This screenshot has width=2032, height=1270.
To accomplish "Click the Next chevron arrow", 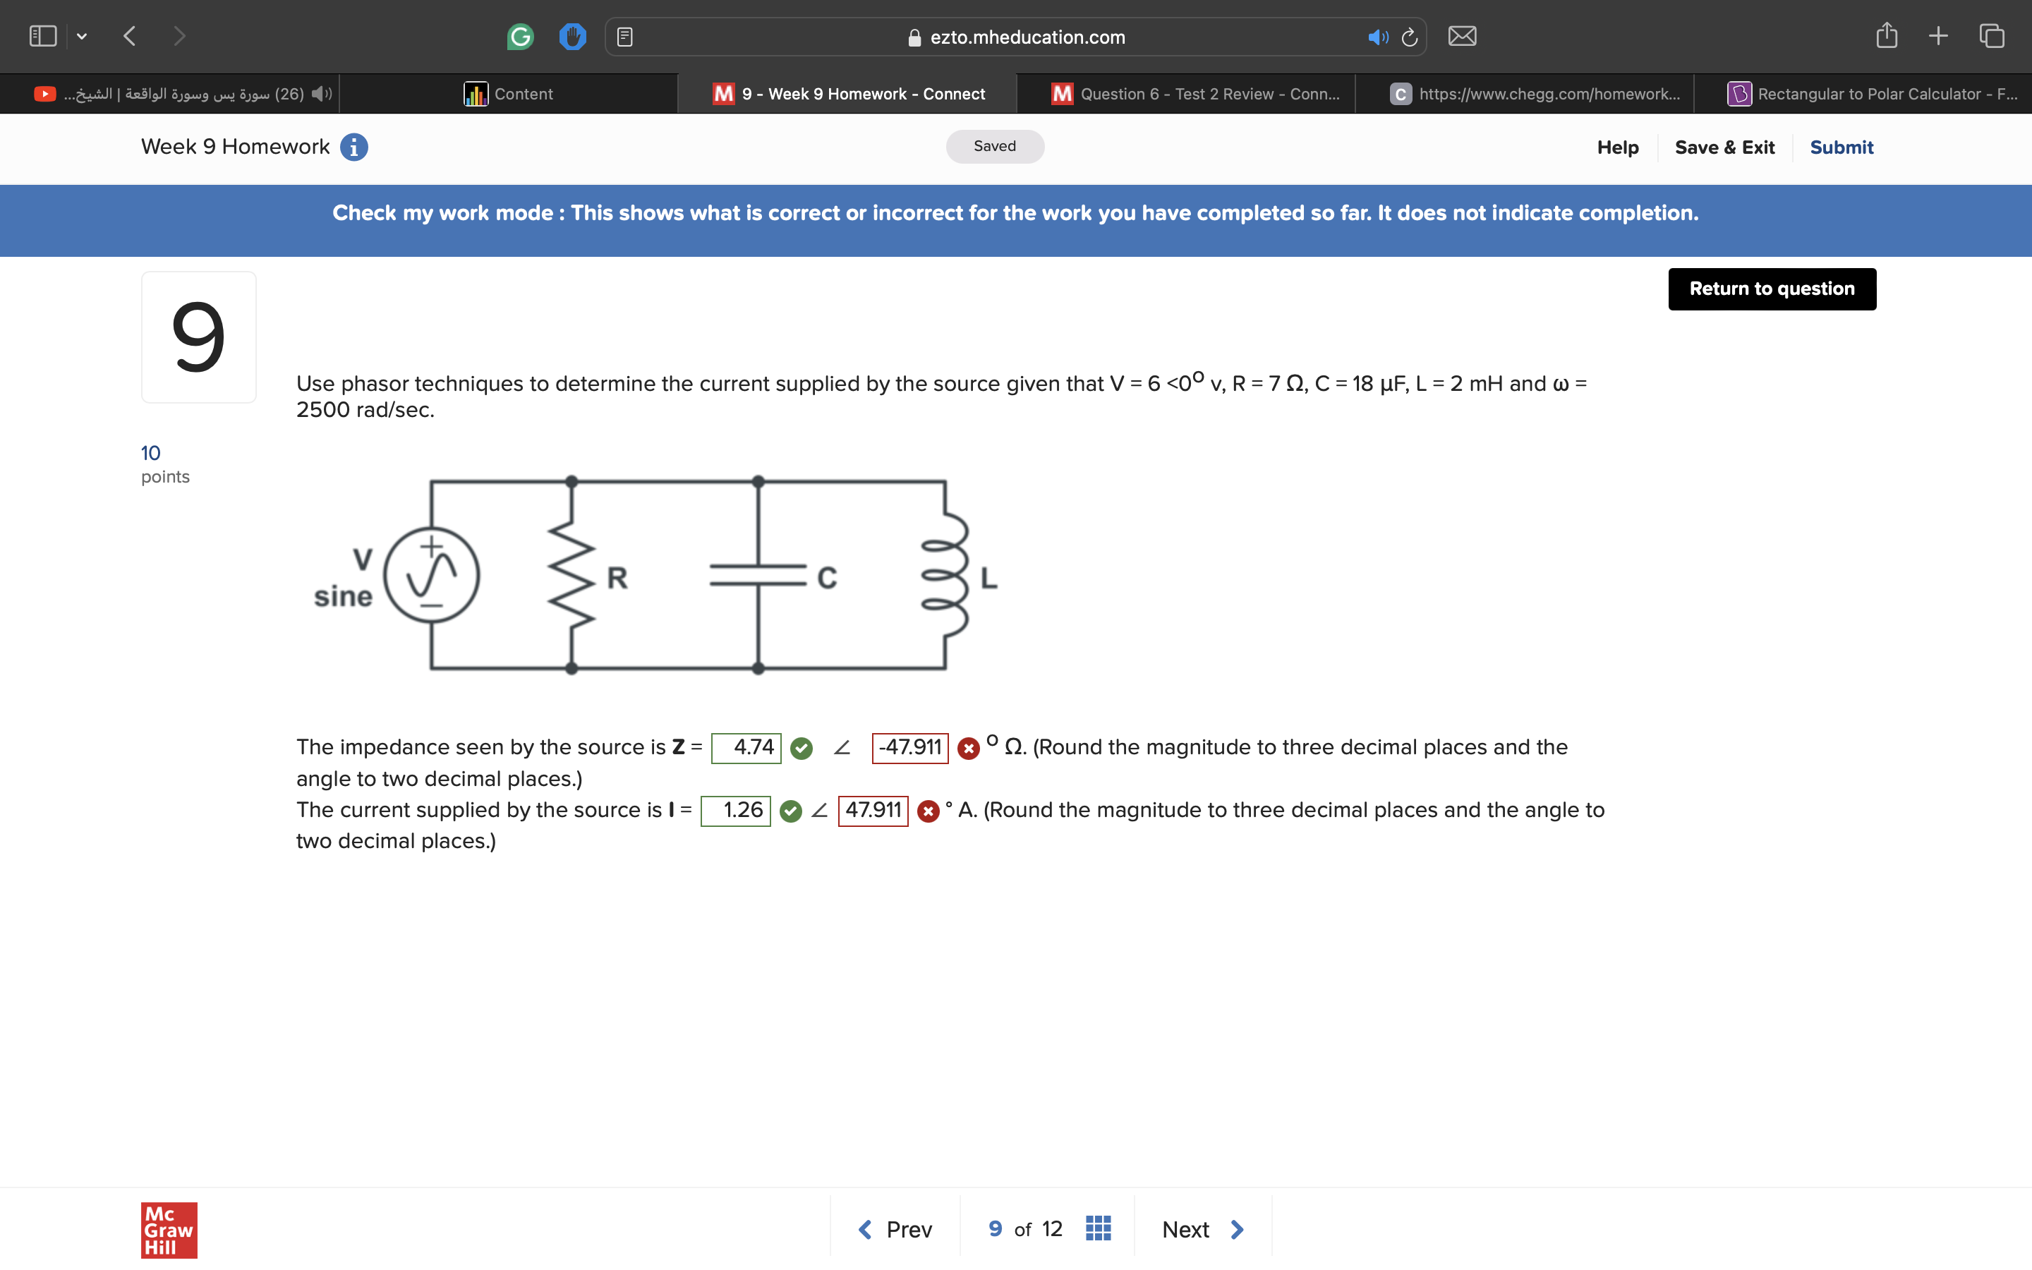I will 1236,1229.
